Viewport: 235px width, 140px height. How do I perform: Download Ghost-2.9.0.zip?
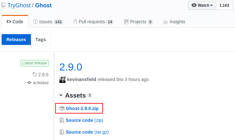[82, 108]
